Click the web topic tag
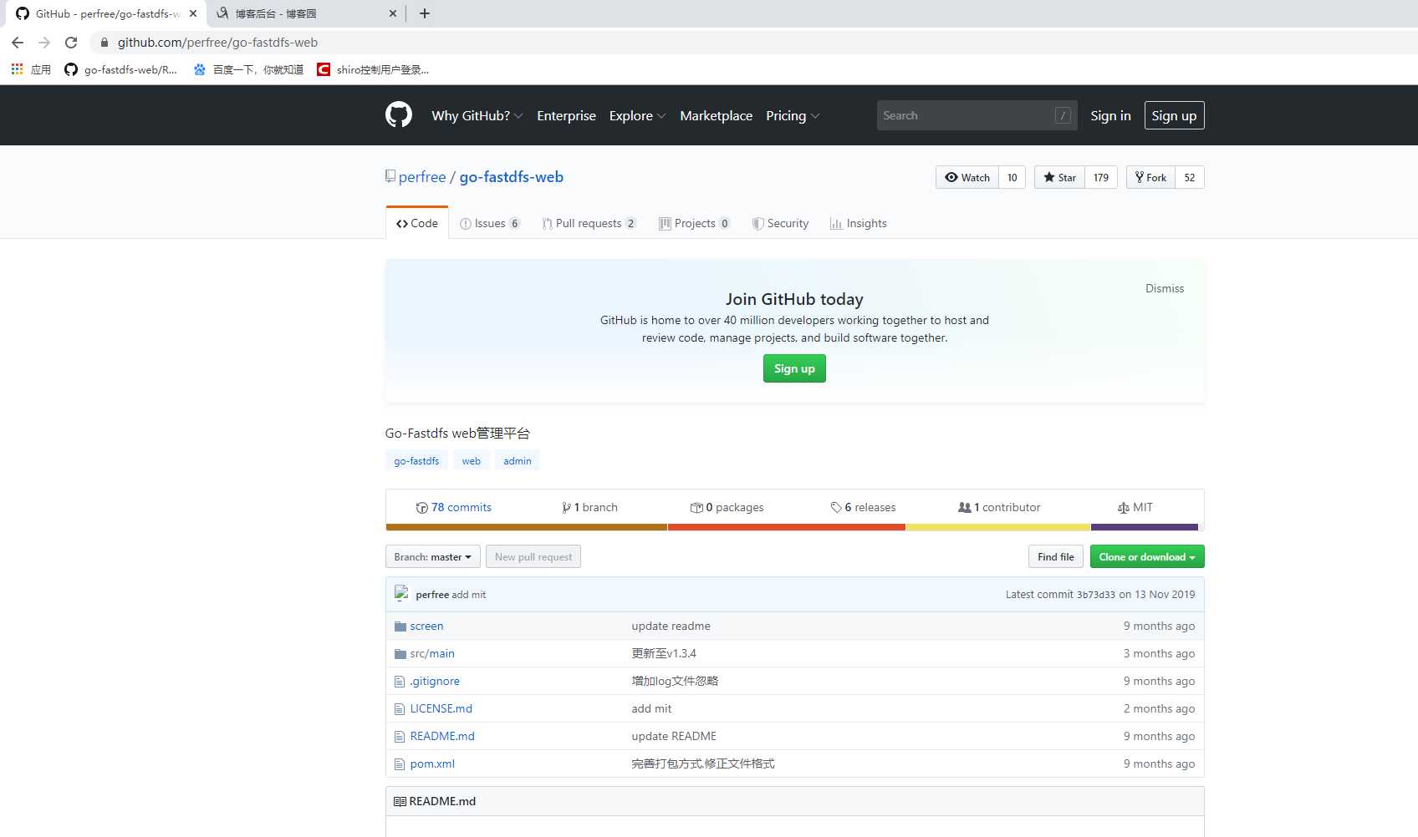Image resolution: width=1418 pixels, height=837 pixels. 472,460
